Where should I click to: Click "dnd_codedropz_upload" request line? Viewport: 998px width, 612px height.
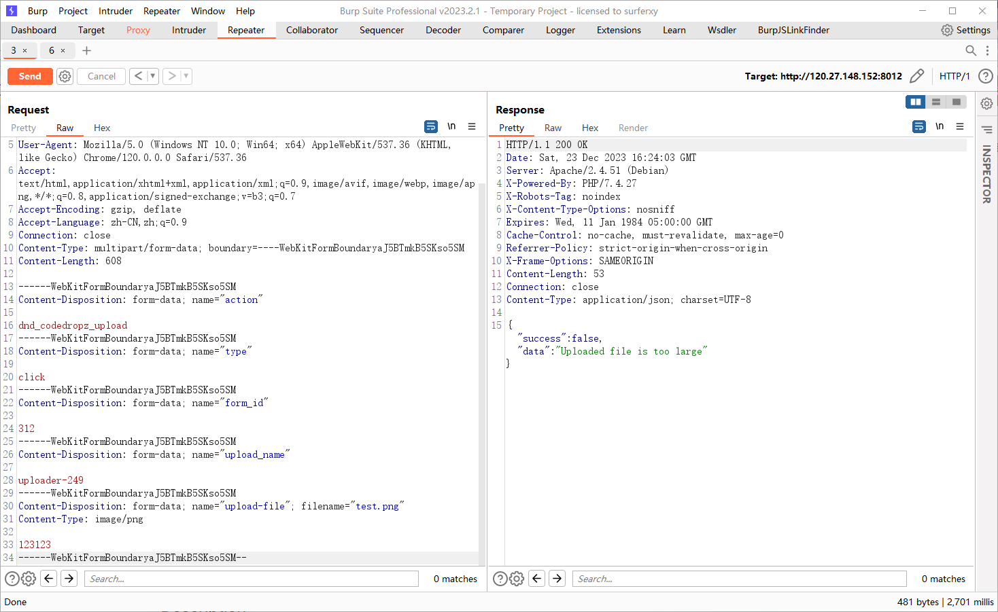[x=73, y=325]
